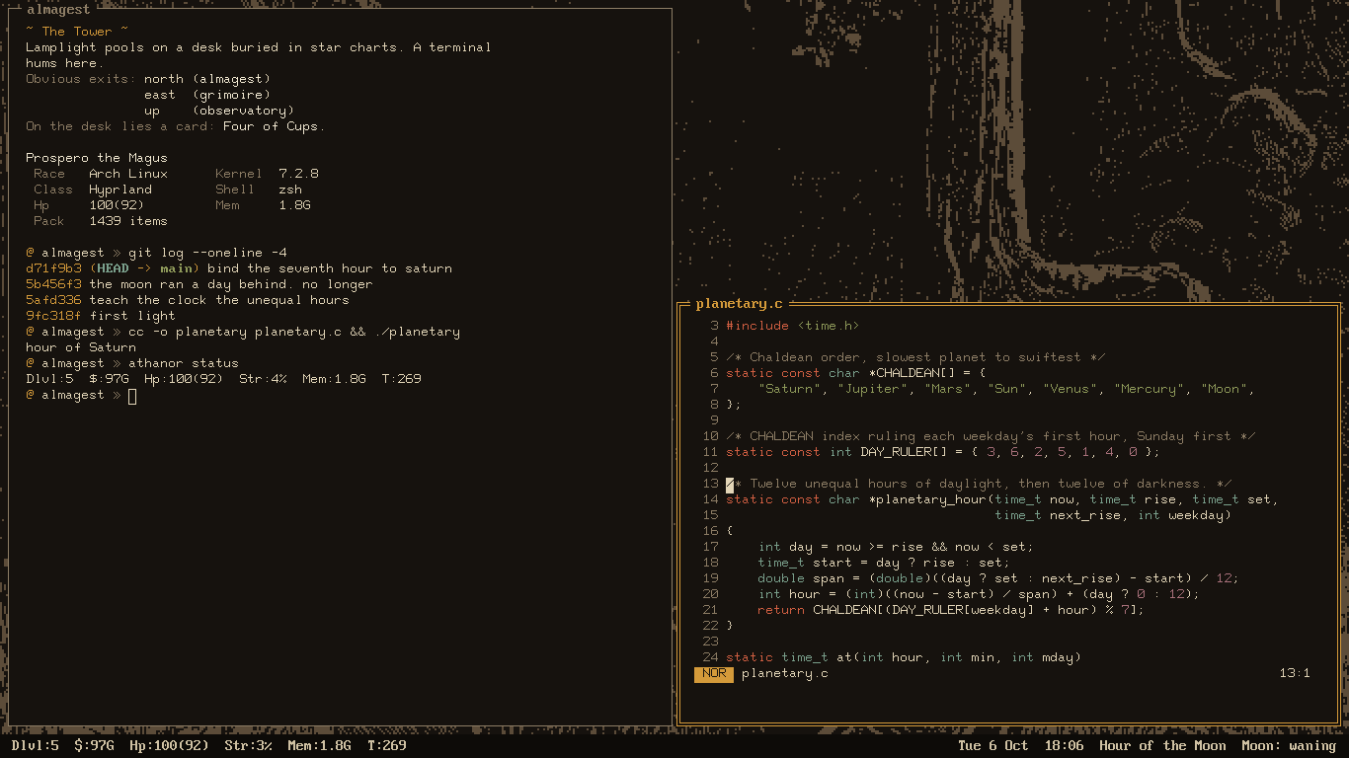Click the 13:1 cursor position indicator
The image size is (1349, 758).
coord(1295,673)
